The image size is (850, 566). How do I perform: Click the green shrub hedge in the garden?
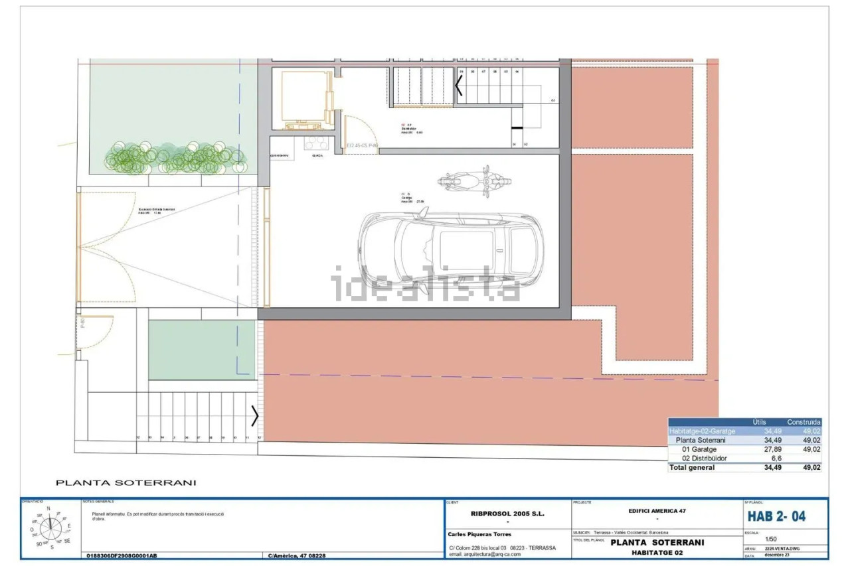pyautogui.click(x=176, y=159)
